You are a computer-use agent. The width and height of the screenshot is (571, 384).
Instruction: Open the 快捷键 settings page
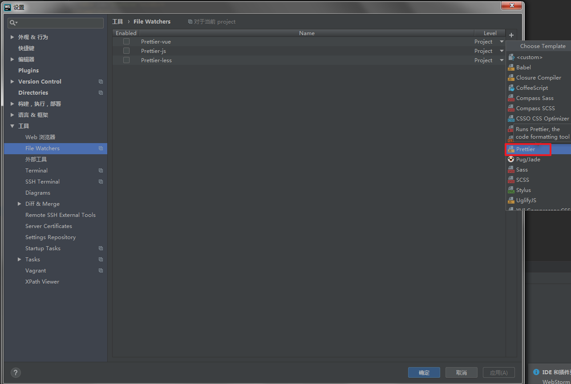pos(26,48)
